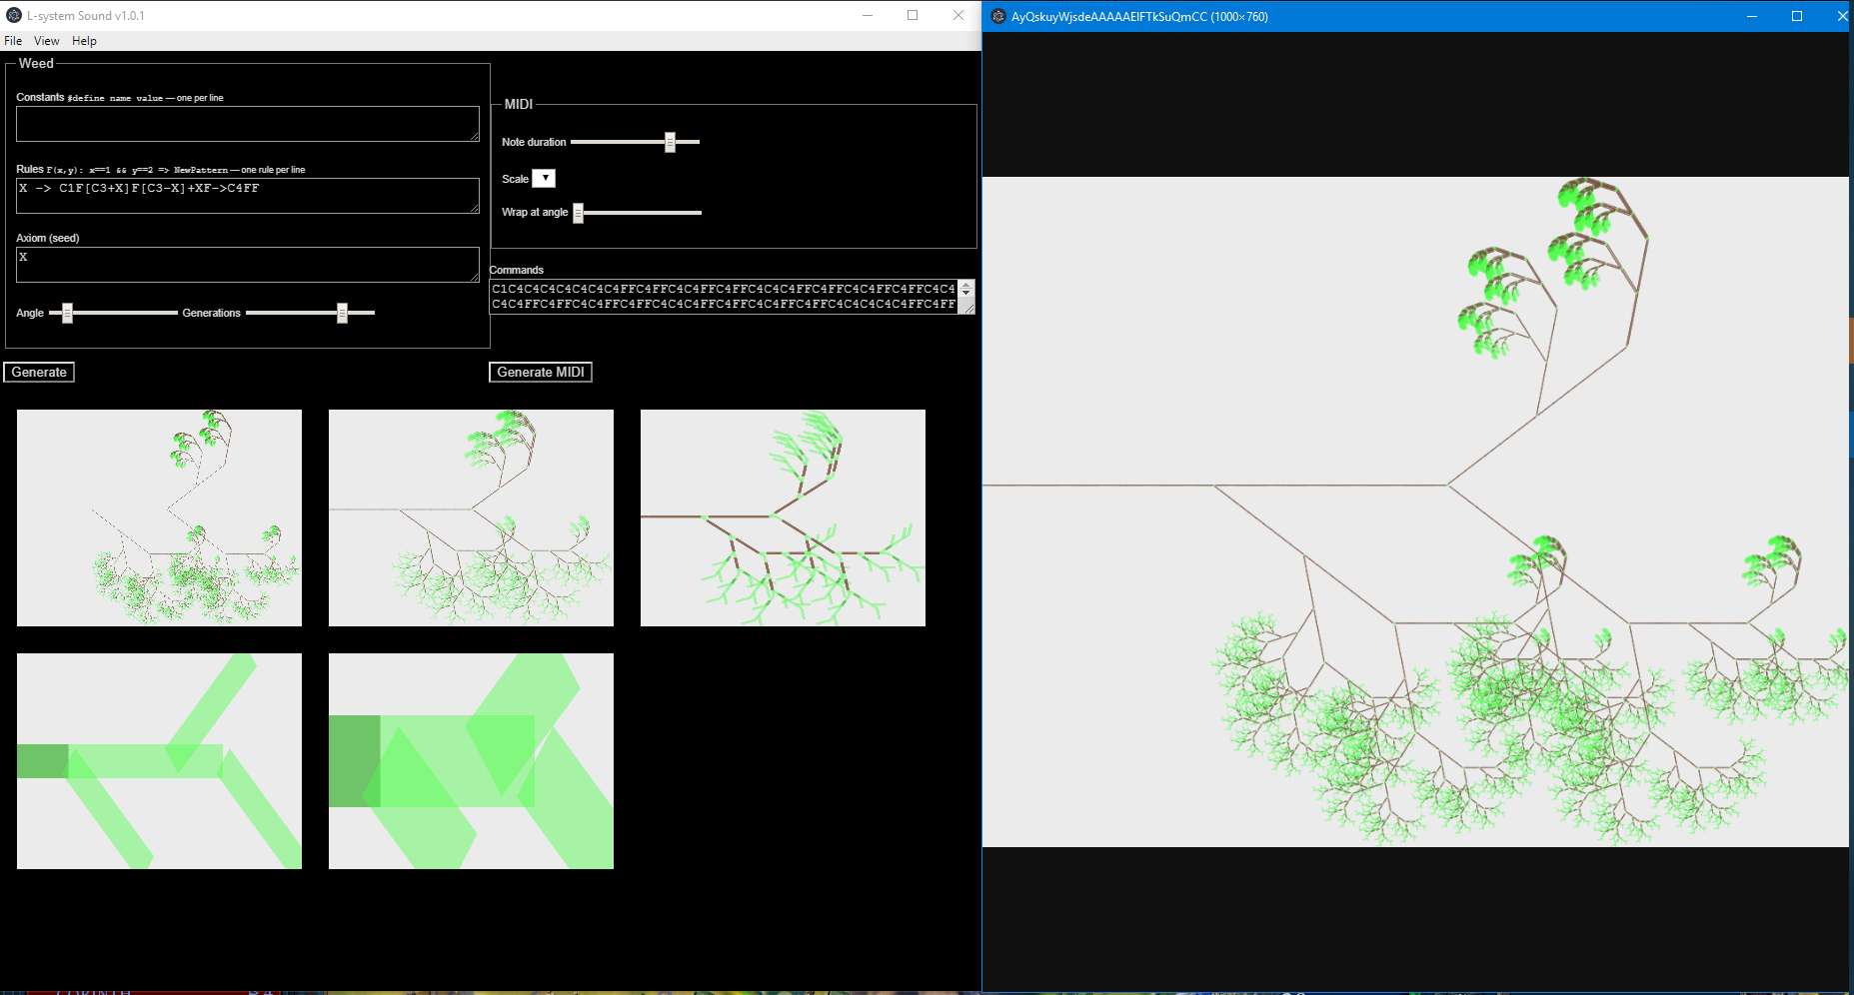
Task: Open the View menu
Action: 46,41
